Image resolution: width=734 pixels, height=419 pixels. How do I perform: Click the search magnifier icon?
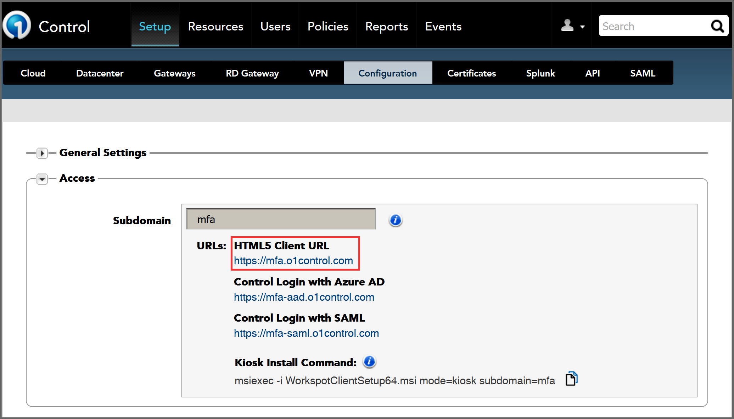coord(717,26)
